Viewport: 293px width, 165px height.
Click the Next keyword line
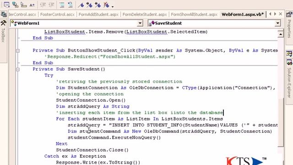pyautogui.click(x=62, y=143)
